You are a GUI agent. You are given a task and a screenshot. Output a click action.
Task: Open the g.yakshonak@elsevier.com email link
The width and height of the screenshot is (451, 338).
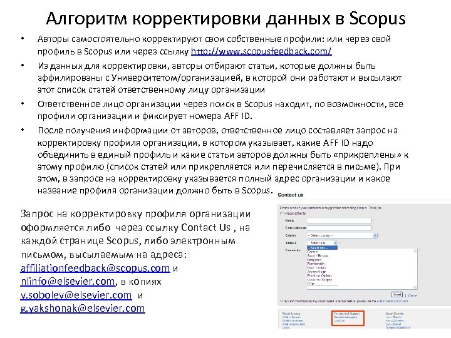pos(83,309)
